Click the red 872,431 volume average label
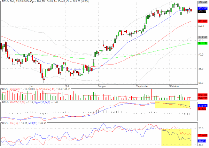209x148 pixels. 203,95
